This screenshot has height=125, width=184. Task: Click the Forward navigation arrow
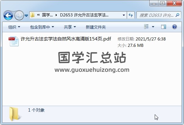19,15
